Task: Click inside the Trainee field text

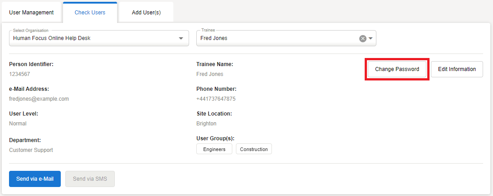Action: [270, 39]
